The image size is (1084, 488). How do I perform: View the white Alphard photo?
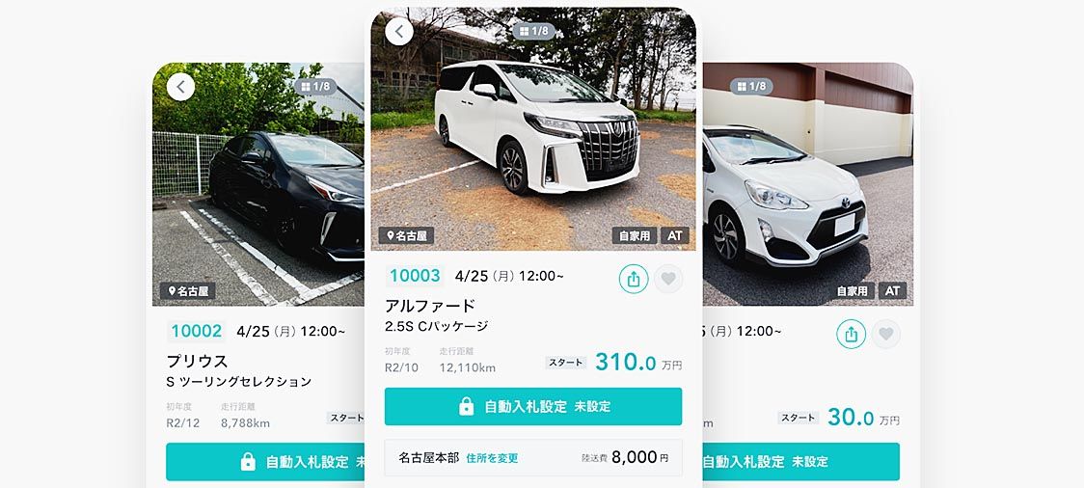(x=533, y=129)
